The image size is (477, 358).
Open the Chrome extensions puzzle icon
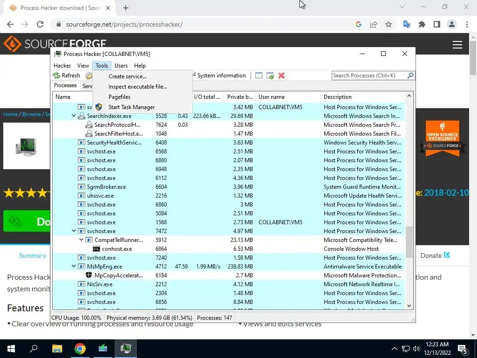(x=422, y=24)
